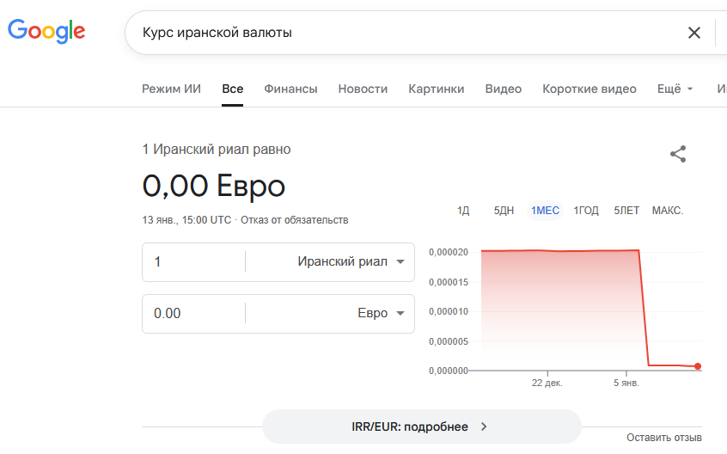Click the Google logo
727x454 pixels.
[x=46, y=32]
